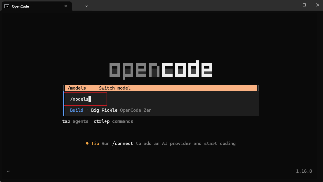Open a new terminal tab
Screen dimensions: 323x182
(x=78, y=6)
